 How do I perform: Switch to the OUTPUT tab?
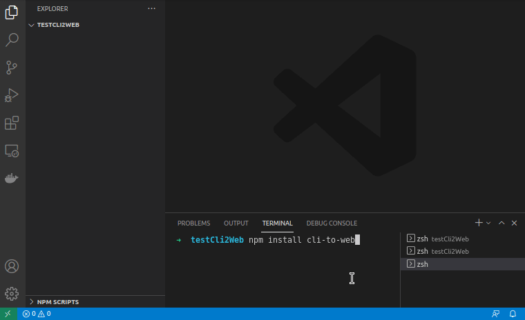(x=236, y=223)
